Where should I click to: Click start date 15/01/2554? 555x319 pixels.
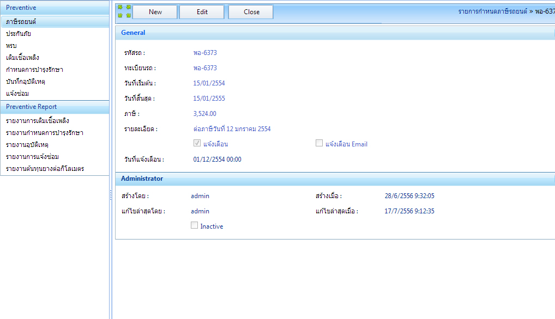[209, 83]
